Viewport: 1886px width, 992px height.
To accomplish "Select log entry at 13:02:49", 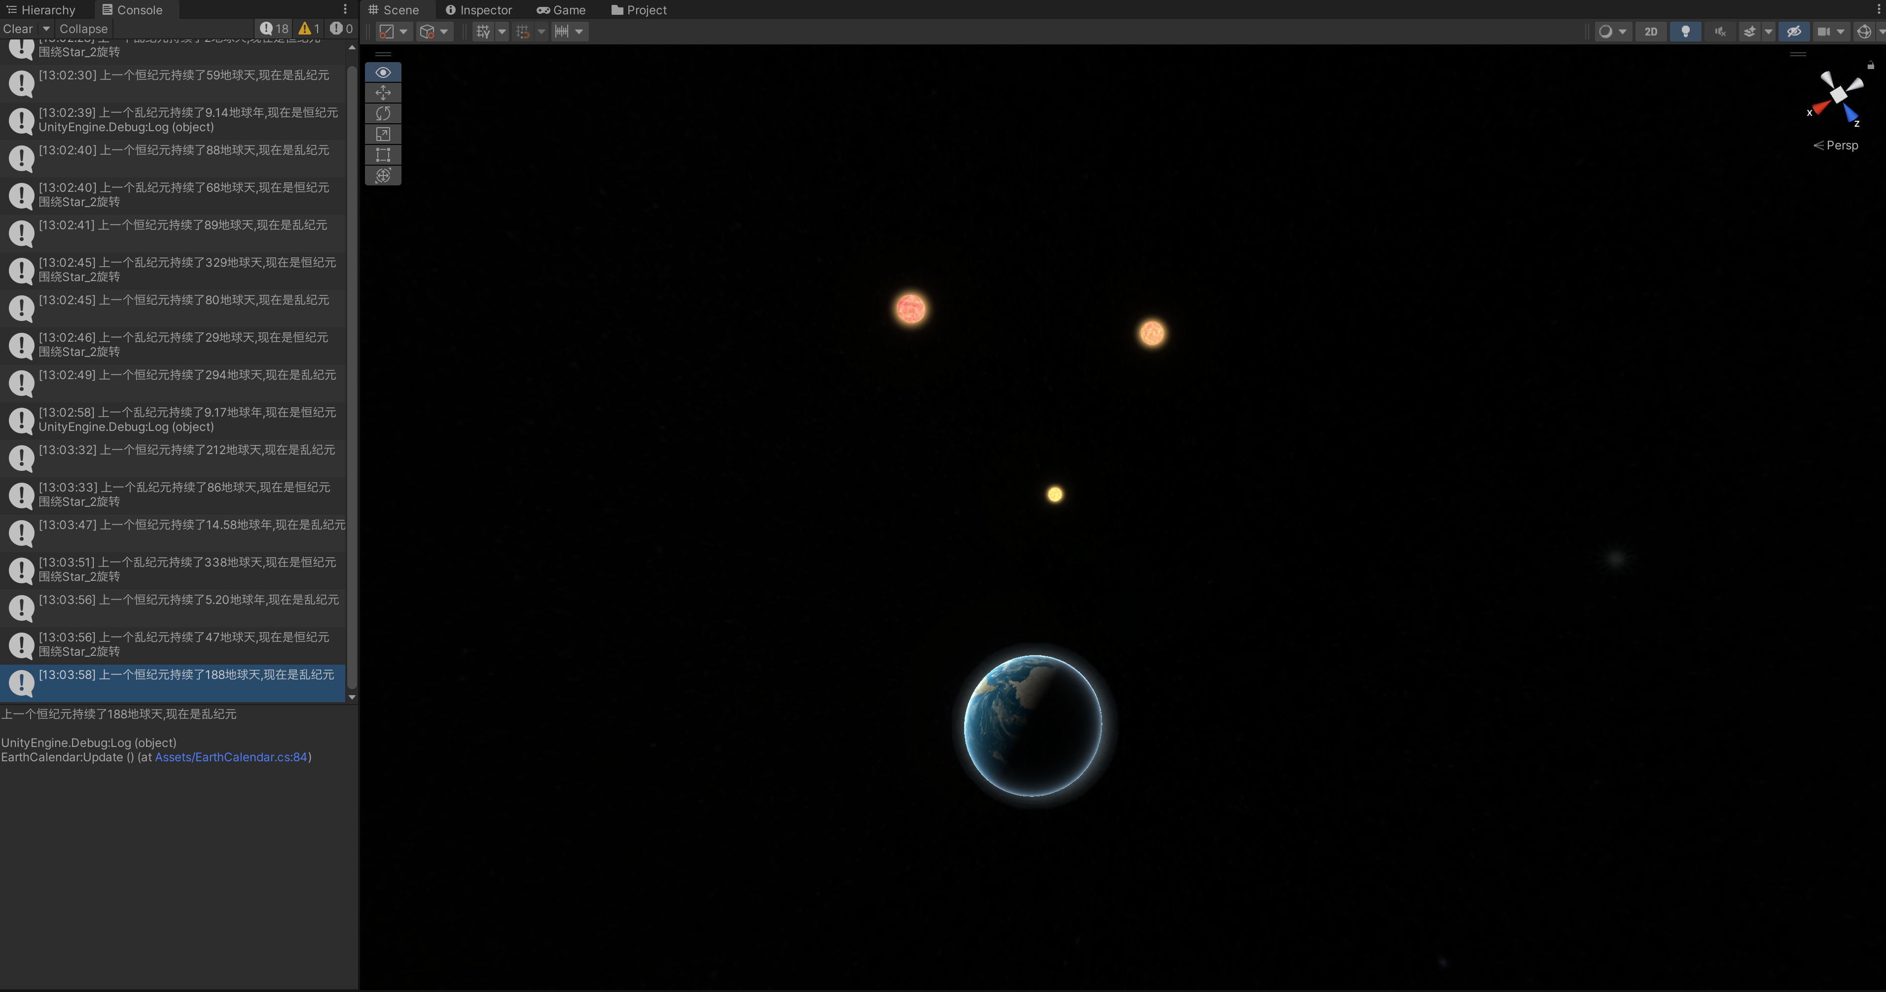I will tap(173, 382).
